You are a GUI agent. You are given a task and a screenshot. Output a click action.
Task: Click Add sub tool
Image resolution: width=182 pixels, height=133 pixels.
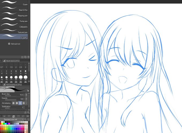(x=14, y=44)
